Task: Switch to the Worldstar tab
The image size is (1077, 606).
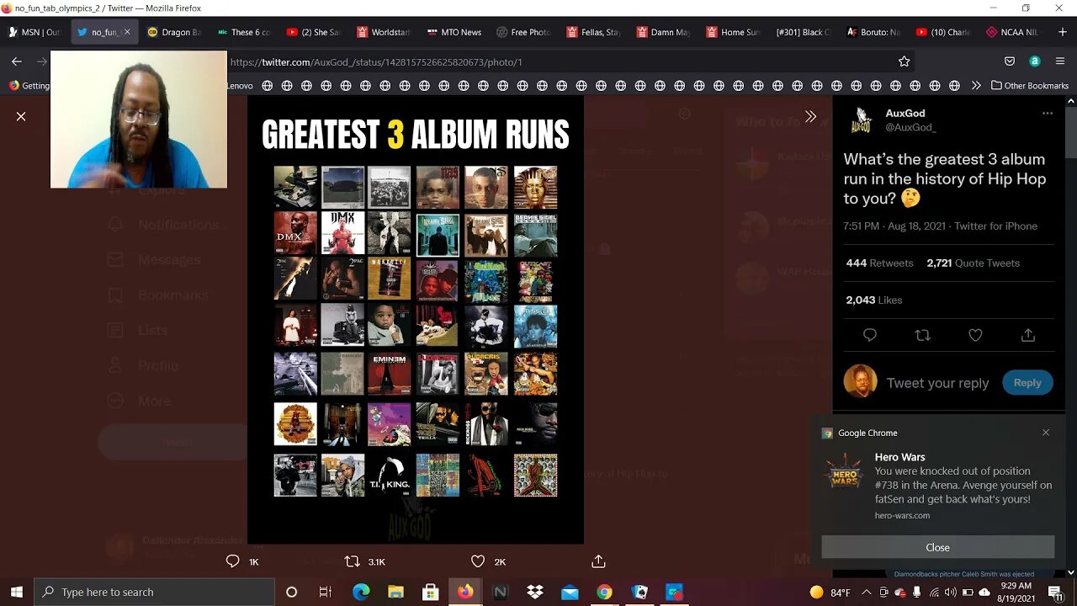Action: pyautogui.click(x=384, y=32)
